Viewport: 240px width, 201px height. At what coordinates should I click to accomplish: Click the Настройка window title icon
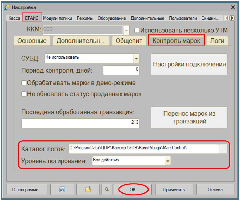click(6, 7)
